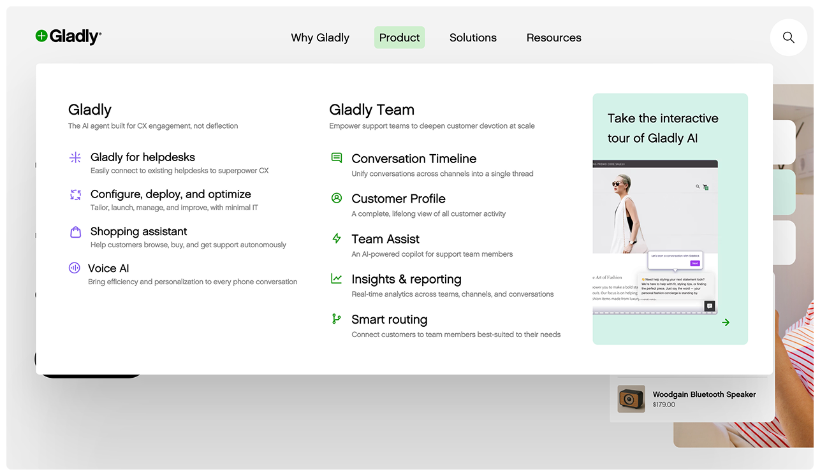This screenshot has height=474, width=820.
Task: Click the Woodgain Bluetooth Speaker thumbnail
Action: pyautogui.click(x=631, y=399)
